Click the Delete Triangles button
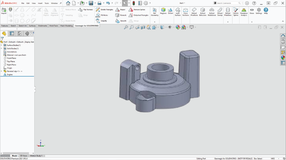 (x=104, y=9)
